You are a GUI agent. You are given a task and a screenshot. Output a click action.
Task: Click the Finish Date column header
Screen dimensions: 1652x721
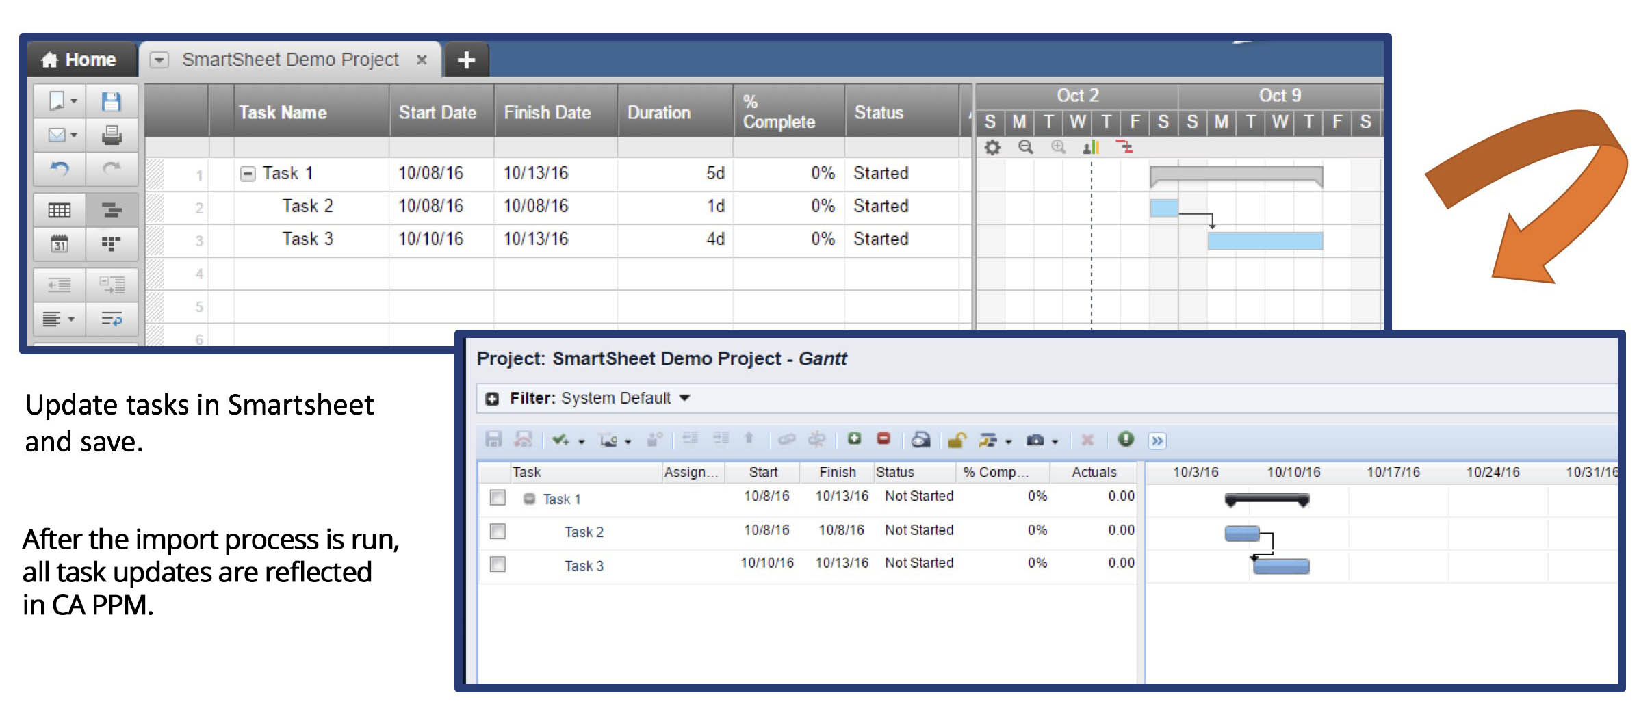pyautogui.click(x=556, y=112)
